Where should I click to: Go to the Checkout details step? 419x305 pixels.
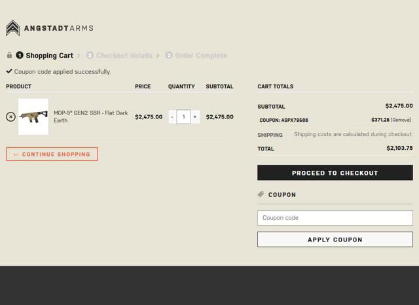click(x=124, y=56)
